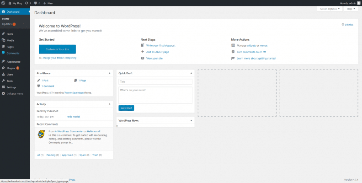Click the WordPress logo in admin bar

click(x=3, y=3)
